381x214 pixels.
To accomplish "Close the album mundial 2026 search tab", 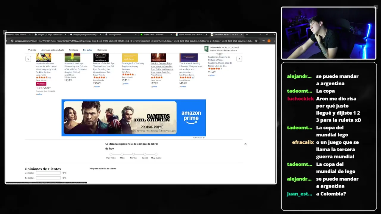I will click(206, 34).
